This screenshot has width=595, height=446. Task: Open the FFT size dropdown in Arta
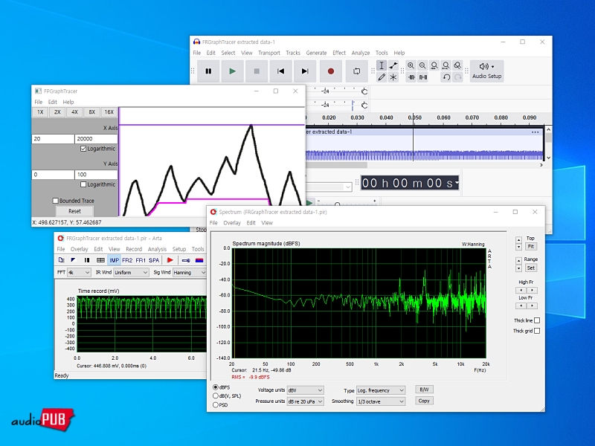click(x=79, y=272)
